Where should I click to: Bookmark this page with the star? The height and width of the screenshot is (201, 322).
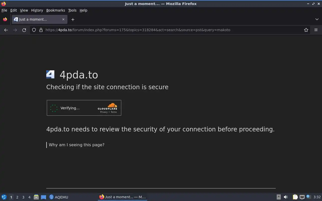point(306,30)
